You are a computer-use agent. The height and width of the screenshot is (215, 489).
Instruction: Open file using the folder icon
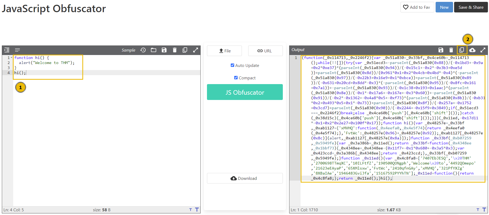coord(154,50)
